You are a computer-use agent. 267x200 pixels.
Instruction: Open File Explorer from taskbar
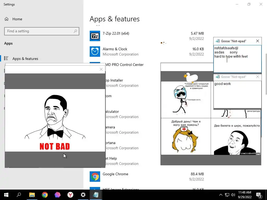coord(32,195)
